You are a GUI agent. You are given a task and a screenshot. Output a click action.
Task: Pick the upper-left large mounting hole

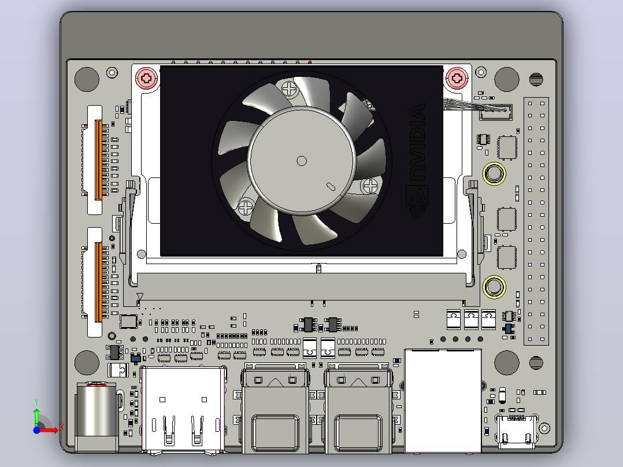tap(87, 79)
